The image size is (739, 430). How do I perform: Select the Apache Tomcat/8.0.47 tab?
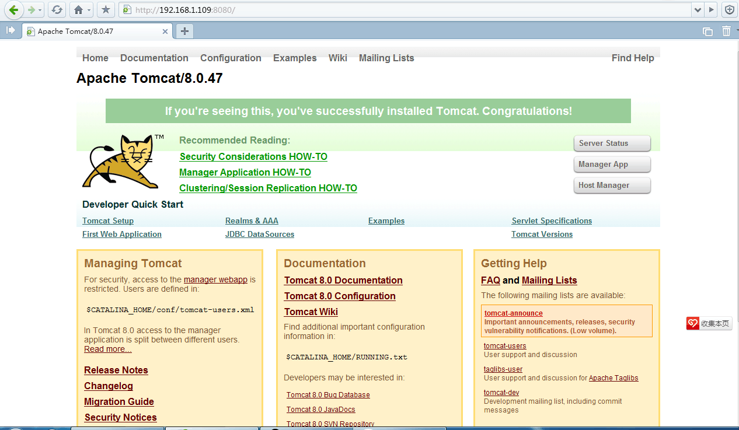(98, 32)
